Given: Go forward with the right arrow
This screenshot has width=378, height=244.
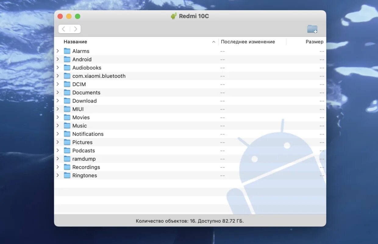Looking at the screenshot, I should point(75,29).
